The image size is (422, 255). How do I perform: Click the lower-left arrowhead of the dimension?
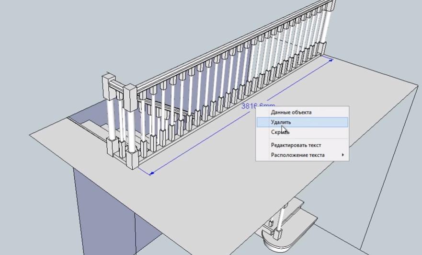click(x=151, y=172)
